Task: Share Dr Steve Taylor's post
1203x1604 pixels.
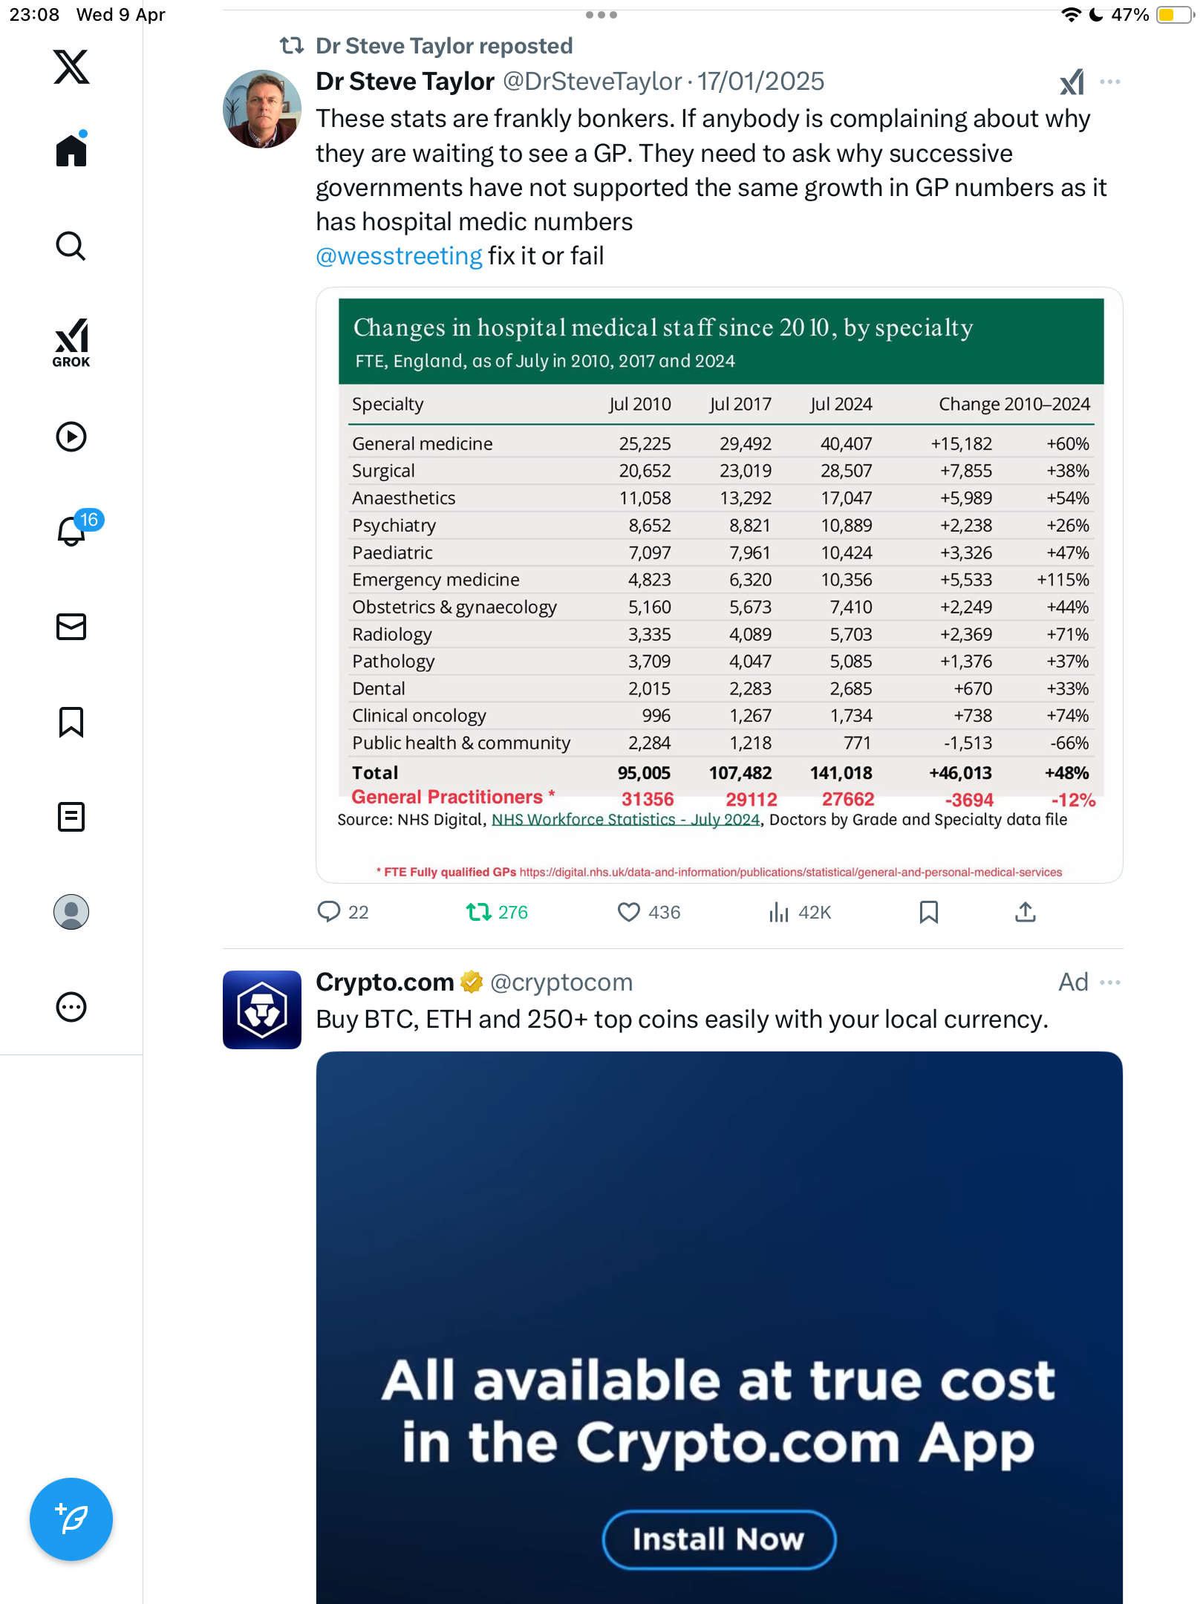Action: 1026,912
